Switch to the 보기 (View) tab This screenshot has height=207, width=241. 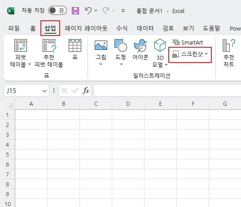(x=188, y=28)
